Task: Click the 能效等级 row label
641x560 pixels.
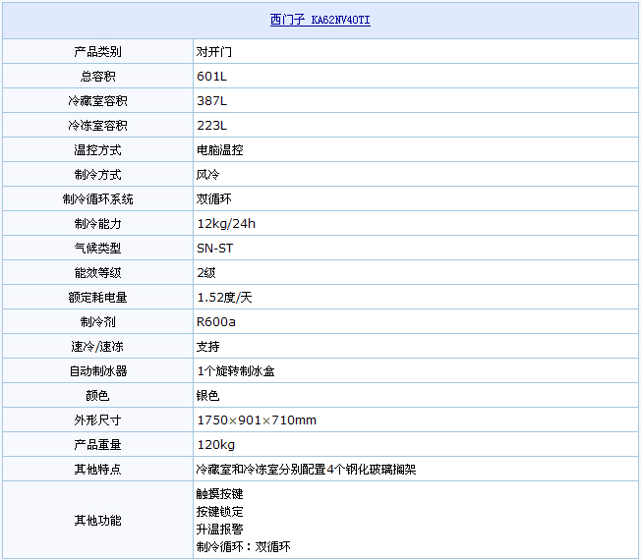Action: pos(97,273)
